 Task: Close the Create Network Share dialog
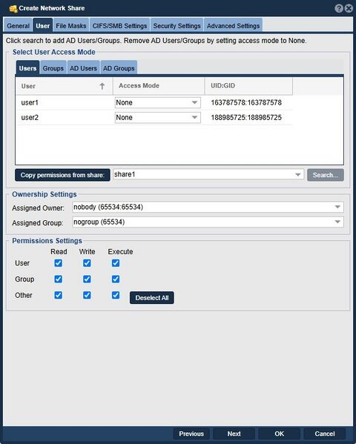349,8
